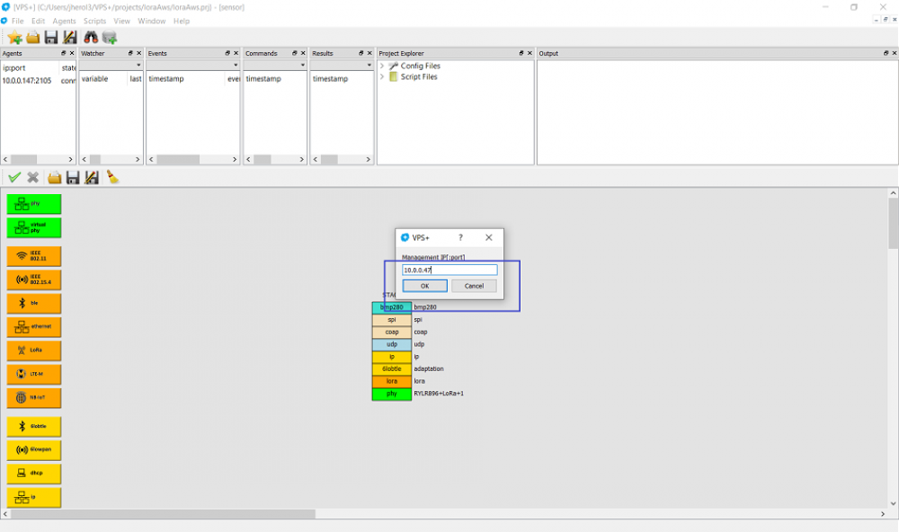
Task: Select the 6lobtle layer in the stack
Action: [x=392, y=369]
